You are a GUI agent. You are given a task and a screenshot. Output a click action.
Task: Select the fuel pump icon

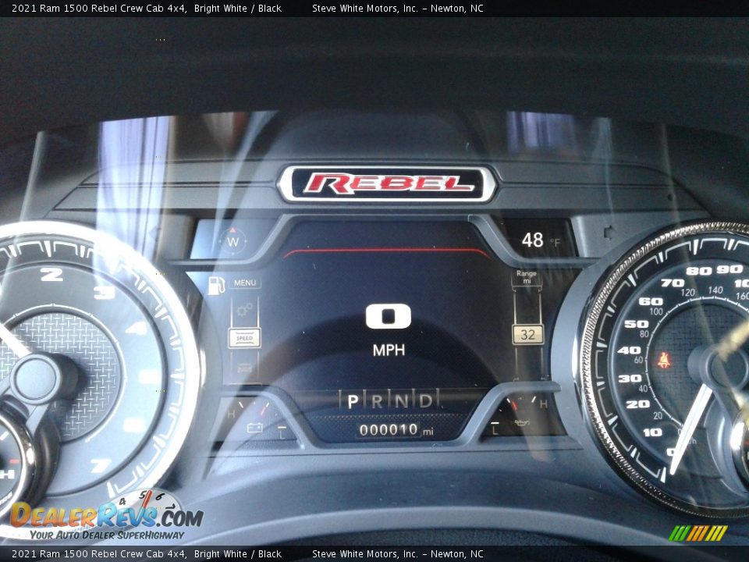(216, 286)
